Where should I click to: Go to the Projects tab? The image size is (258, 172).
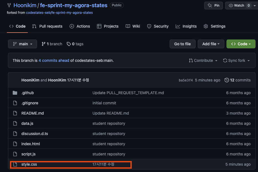(108, 26)
